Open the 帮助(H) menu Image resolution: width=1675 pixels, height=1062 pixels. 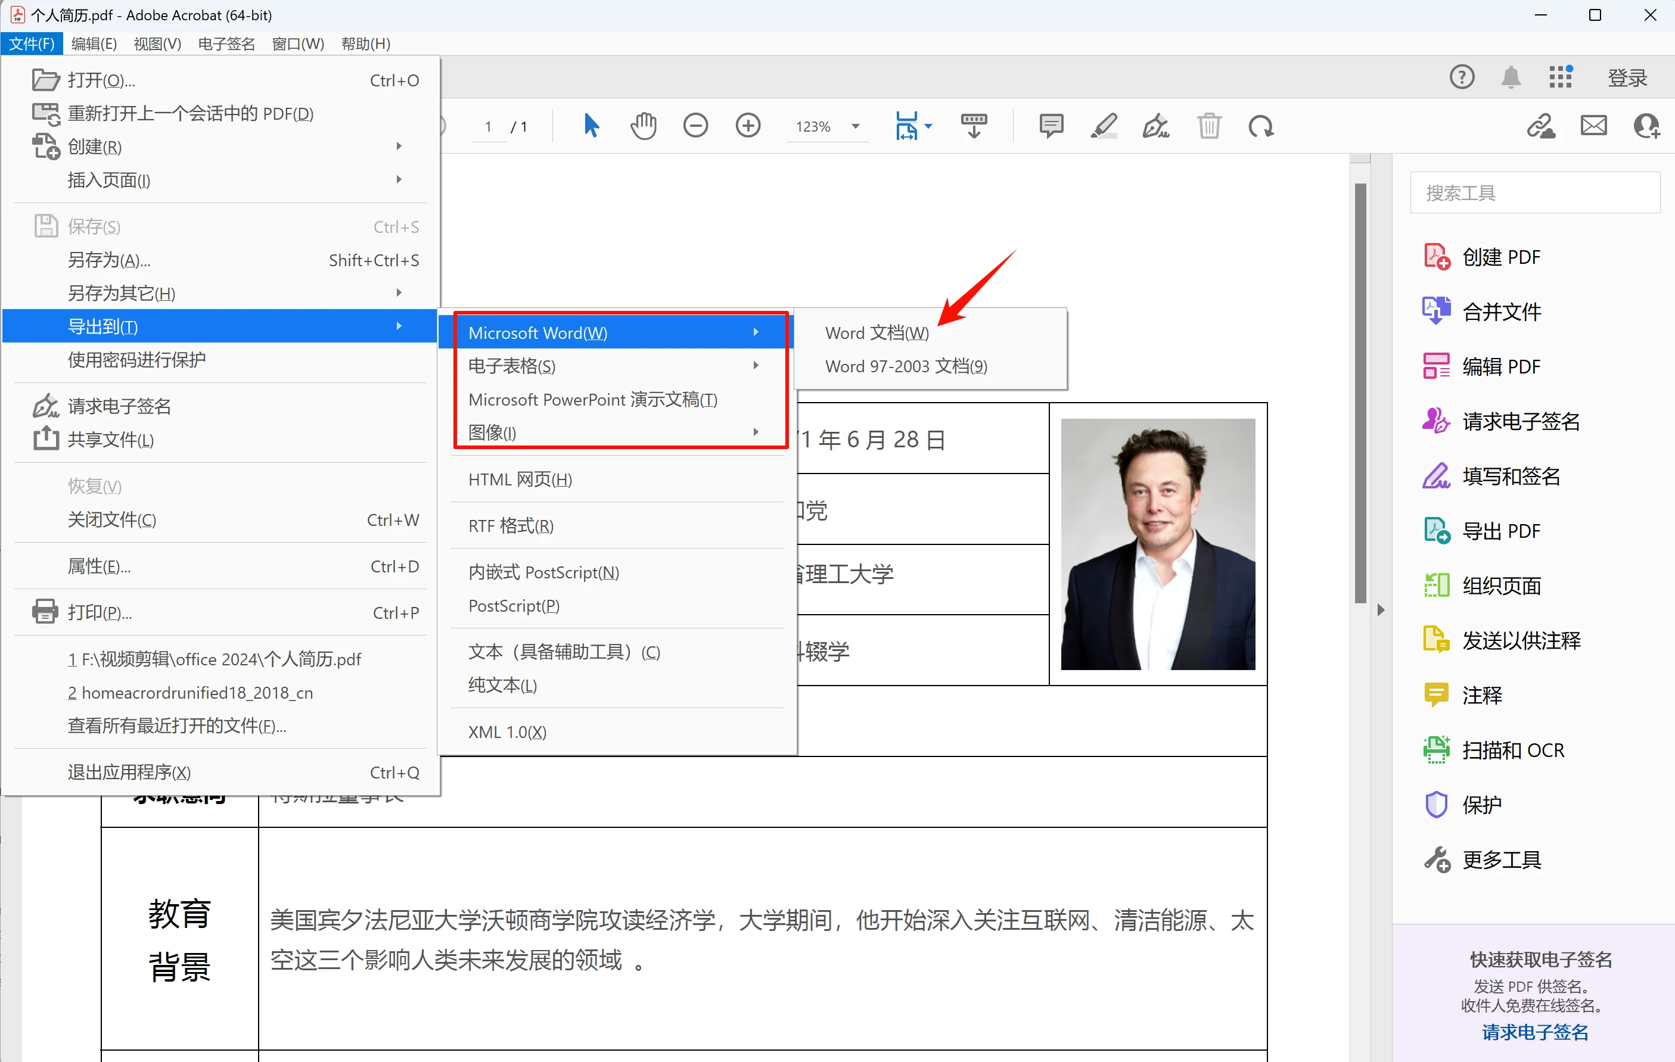click(x=366, y=44)
